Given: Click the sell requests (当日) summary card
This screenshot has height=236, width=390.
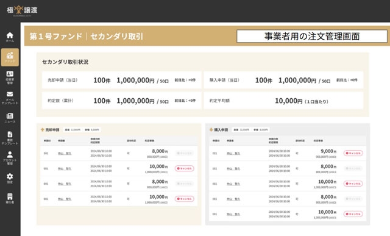Looking at the screenshot, I should click(x=122, y=80).
